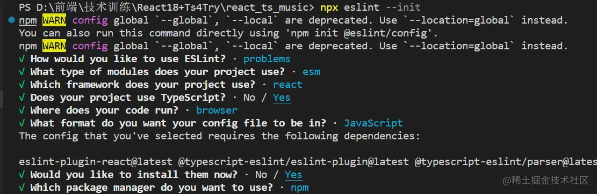
Task: Click the config file format question text
Action: tap(178, 123)
